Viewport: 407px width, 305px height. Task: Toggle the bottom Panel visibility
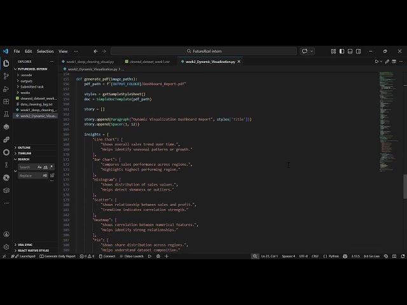(x=350, y=51)
